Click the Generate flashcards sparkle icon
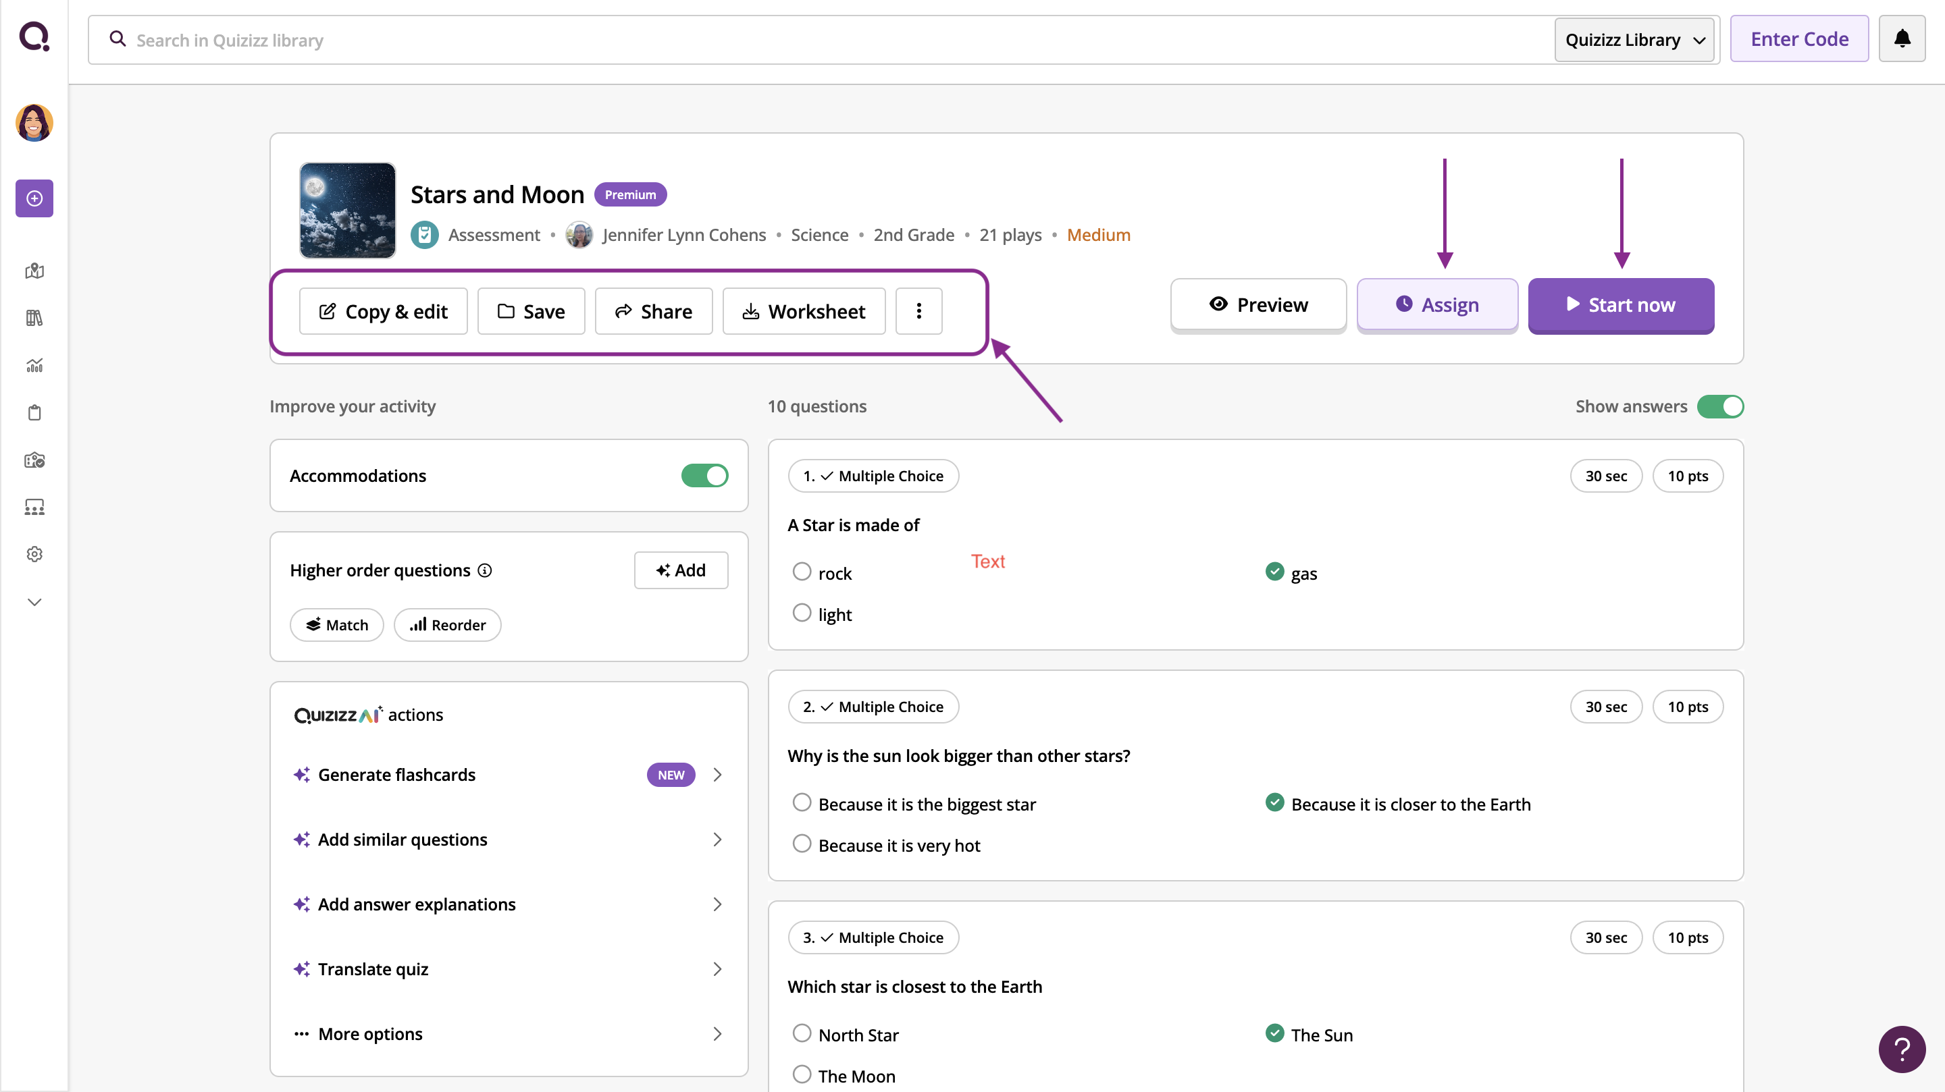Viewport: 1945px width, 1092px height. pos(302,775)
